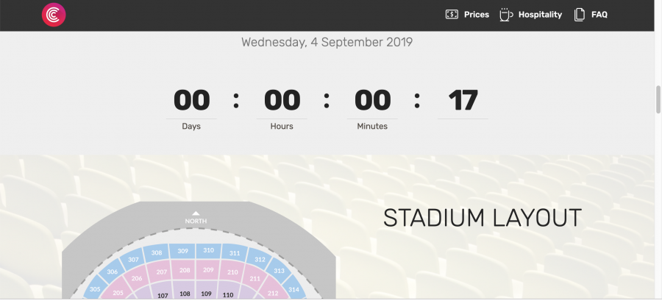Pick blue section 312 on the layout
This screenshot has height=301, width=662.
pos(259,260)
